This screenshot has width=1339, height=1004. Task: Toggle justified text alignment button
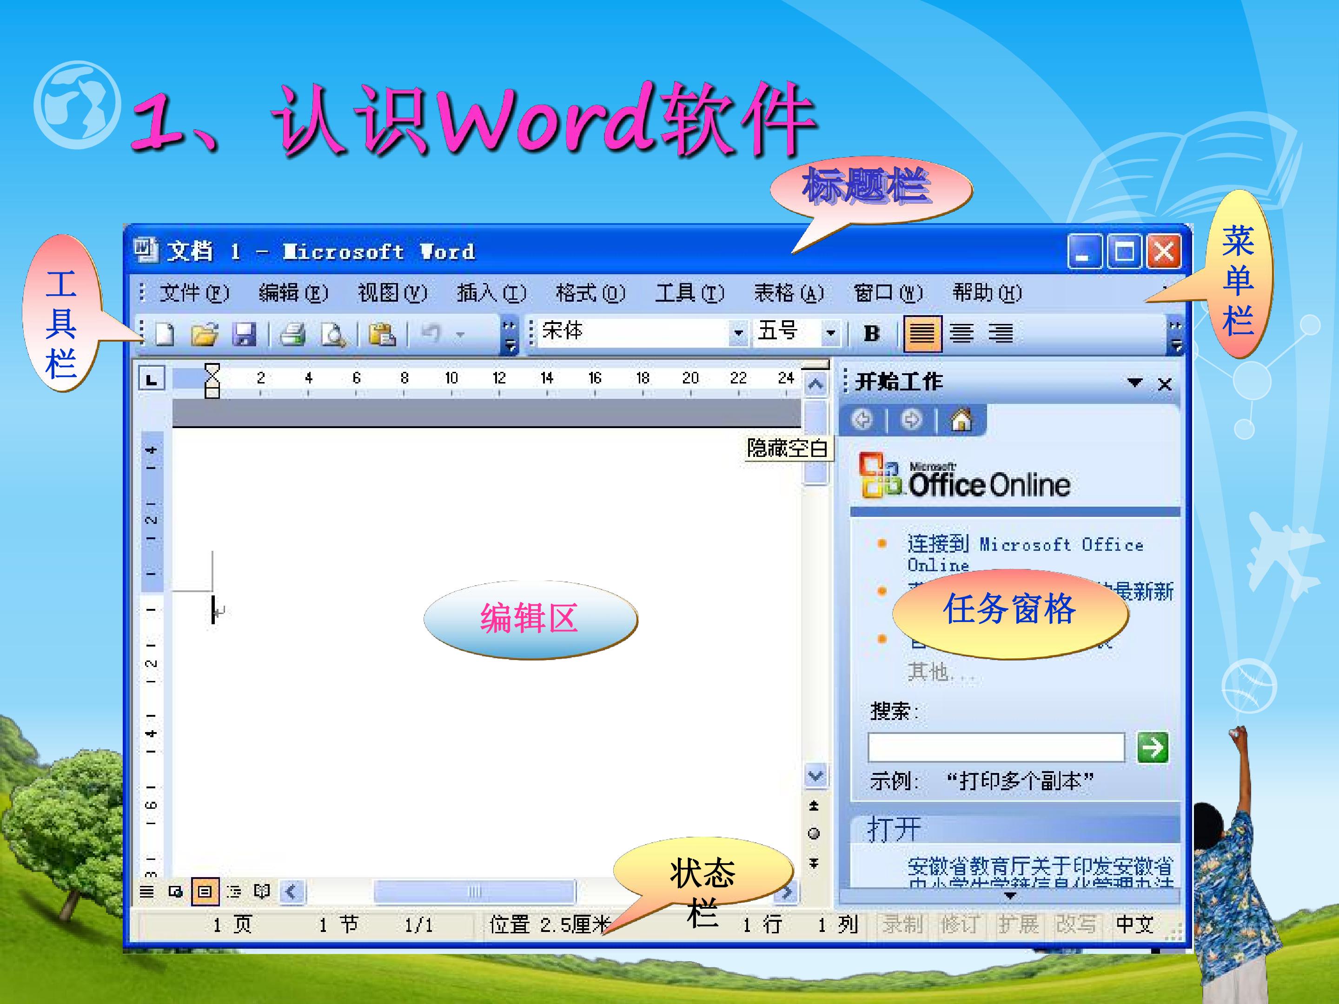point(922,333)
